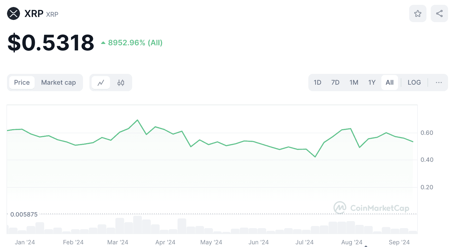Open the more options ellipsis menu
Viewport: 454px width, 247px height.
point(439,83)
